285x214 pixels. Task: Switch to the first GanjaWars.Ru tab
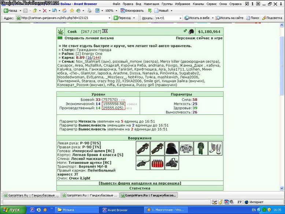click(x=32, y=195)
